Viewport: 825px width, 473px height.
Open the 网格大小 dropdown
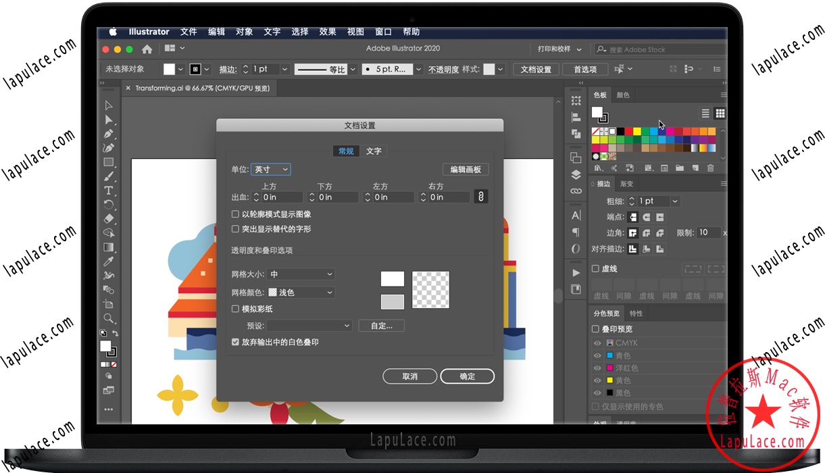tap(301, 274)
